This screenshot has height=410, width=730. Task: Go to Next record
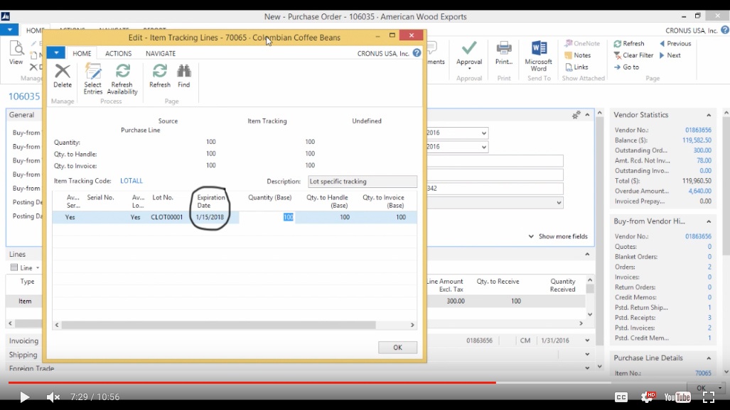[670, 55]
